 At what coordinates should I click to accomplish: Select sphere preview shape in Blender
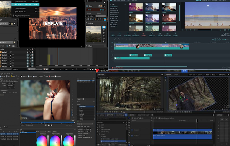[x=104, y=30]
